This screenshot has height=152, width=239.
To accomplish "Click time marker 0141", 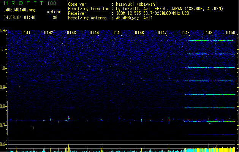I will [x=26, y=33].
